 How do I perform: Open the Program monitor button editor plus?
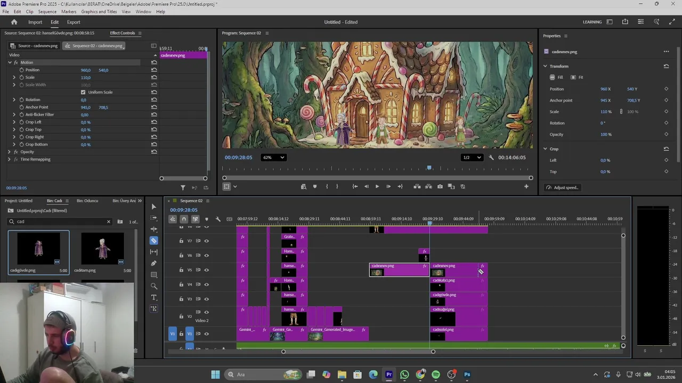click(526, 186)
